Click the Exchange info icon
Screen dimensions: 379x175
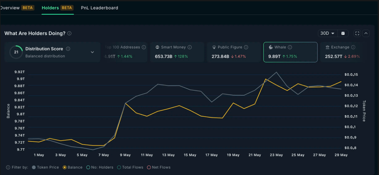click(353, 47)
